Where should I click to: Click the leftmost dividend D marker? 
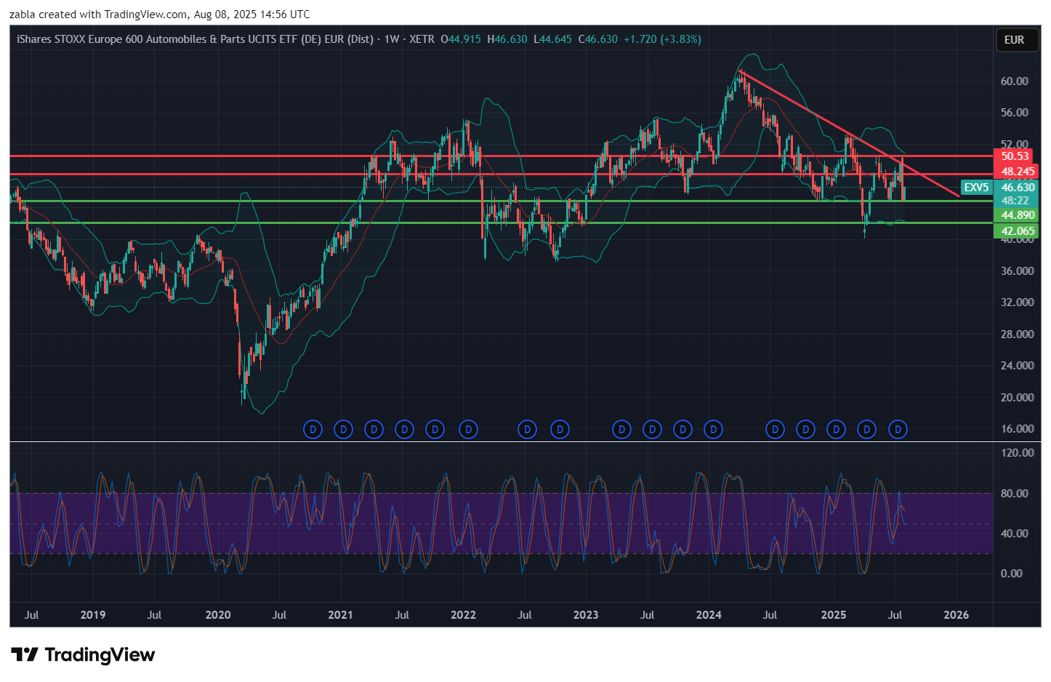[313, 430]
